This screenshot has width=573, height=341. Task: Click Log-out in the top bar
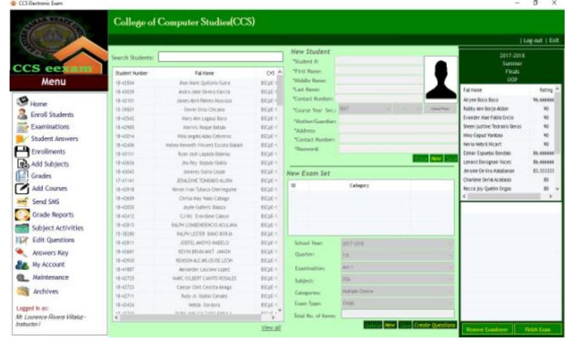click(x=532, y=41)
